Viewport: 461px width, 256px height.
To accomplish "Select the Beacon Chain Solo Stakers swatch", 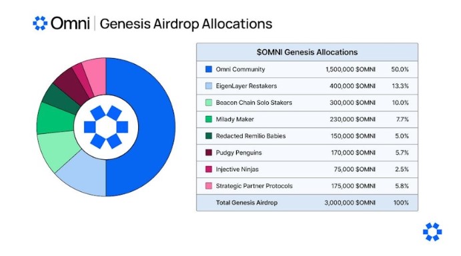I will [208, 103].
